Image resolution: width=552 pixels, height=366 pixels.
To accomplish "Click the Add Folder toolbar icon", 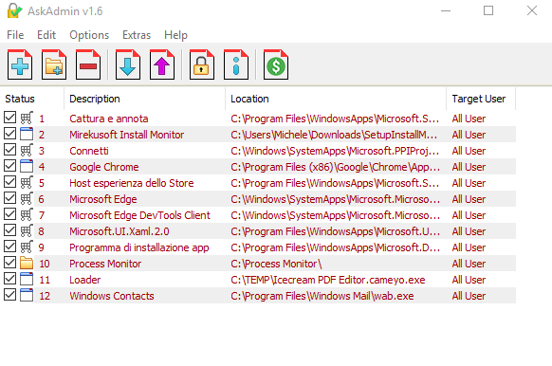I will pos(54,64).
